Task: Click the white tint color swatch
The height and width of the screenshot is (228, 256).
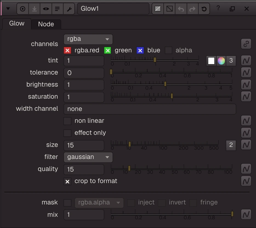Action: 211,61
